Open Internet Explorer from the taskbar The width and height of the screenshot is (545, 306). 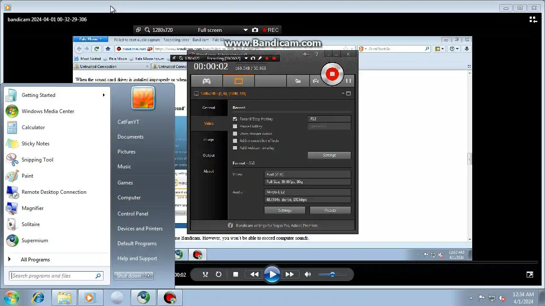pyautogui.click(x=38, y=297)
